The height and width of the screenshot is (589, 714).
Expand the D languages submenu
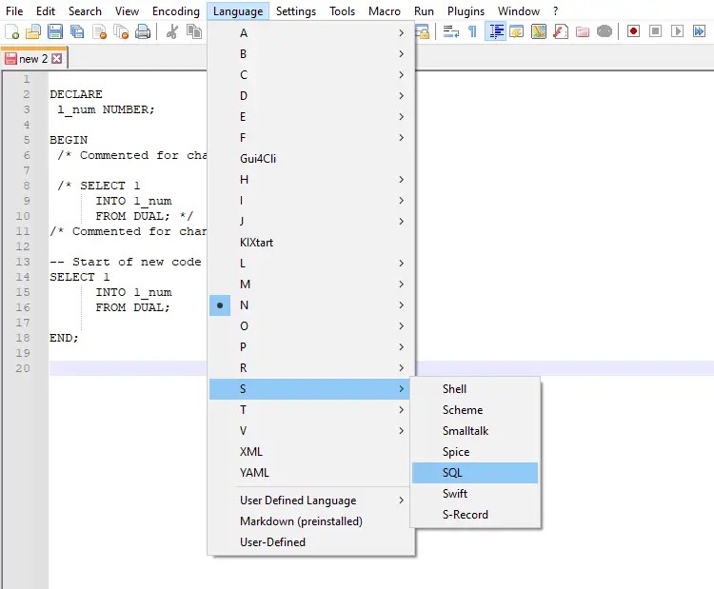click(x=309, y=95)
